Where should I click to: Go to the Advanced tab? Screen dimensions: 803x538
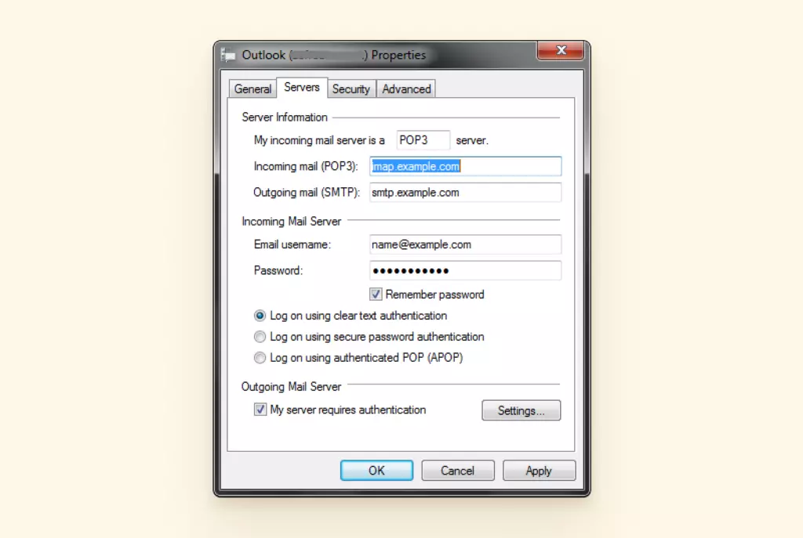406,89
